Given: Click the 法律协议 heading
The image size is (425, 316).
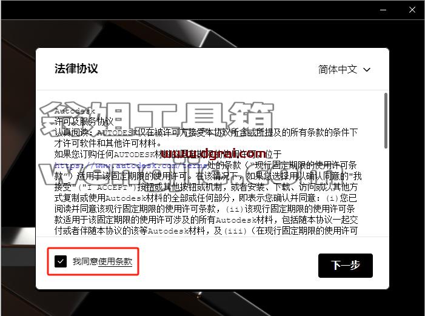Looking at the screenshot, I should point(76,69).
